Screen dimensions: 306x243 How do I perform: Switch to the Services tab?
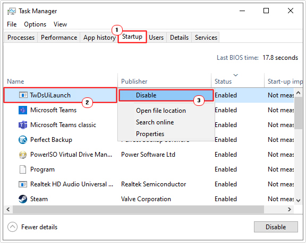tap(206, 38)
